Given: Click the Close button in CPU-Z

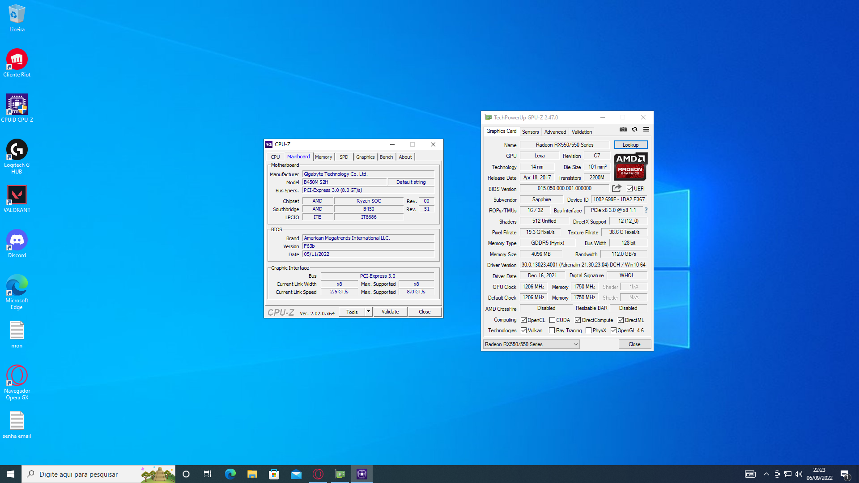Looking at the screenshot, I should [425, 312].
